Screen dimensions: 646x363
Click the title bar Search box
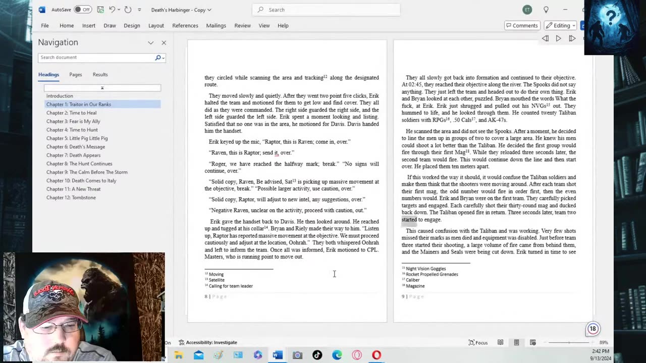pos(326,10)
